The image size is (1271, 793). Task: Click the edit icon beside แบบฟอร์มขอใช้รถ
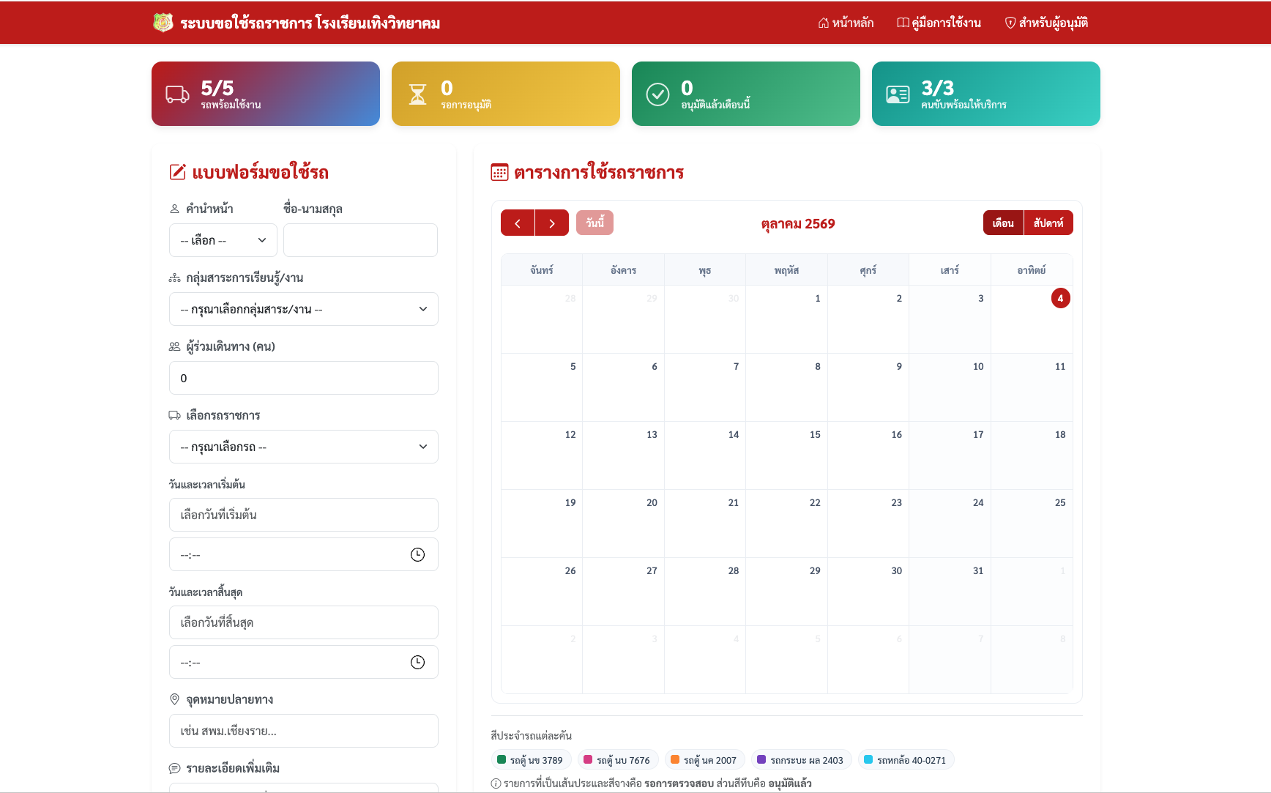pos(178,172)
